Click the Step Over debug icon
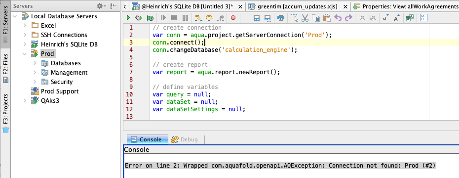 [x=209, y=18]
